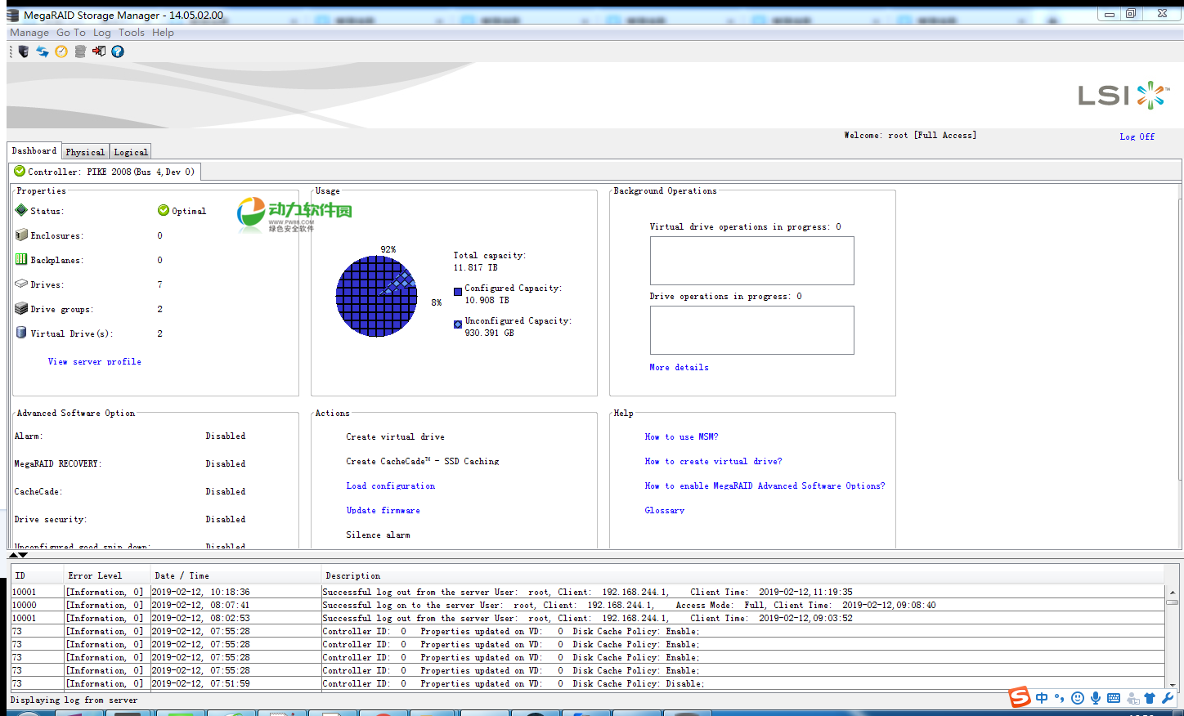Click the capacity usage pie chart
Viewport: 1184px width, 716px height.
(x=377, y=296)
